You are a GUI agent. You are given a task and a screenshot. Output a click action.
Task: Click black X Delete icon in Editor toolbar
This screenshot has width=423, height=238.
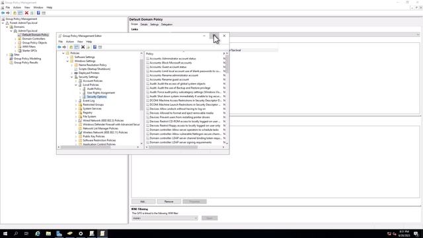83,47
